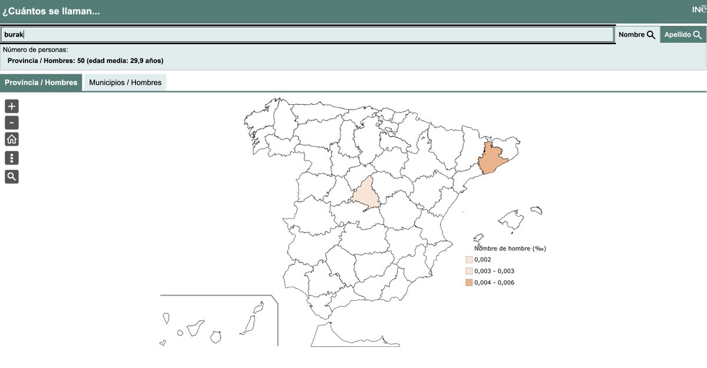
Task: Focus the name input field containing burak
Action: (307, 35)
